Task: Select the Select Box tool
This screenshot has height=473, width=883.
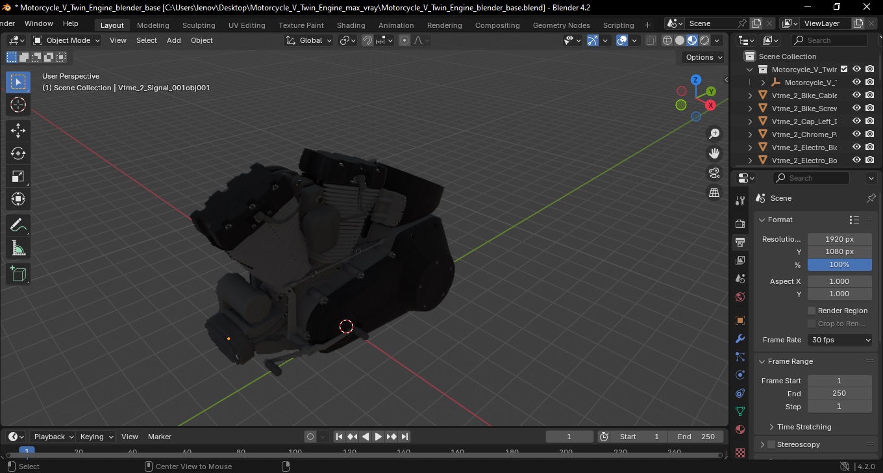Action: click(x=18, y=82)
